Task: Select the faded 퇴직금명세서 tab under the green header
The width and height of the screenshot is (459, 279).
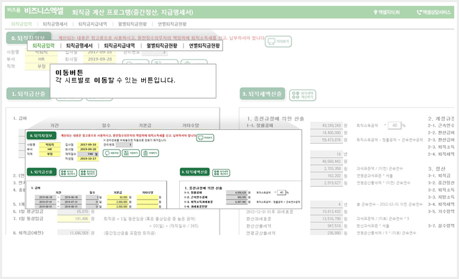Action: tap(55, 24)
